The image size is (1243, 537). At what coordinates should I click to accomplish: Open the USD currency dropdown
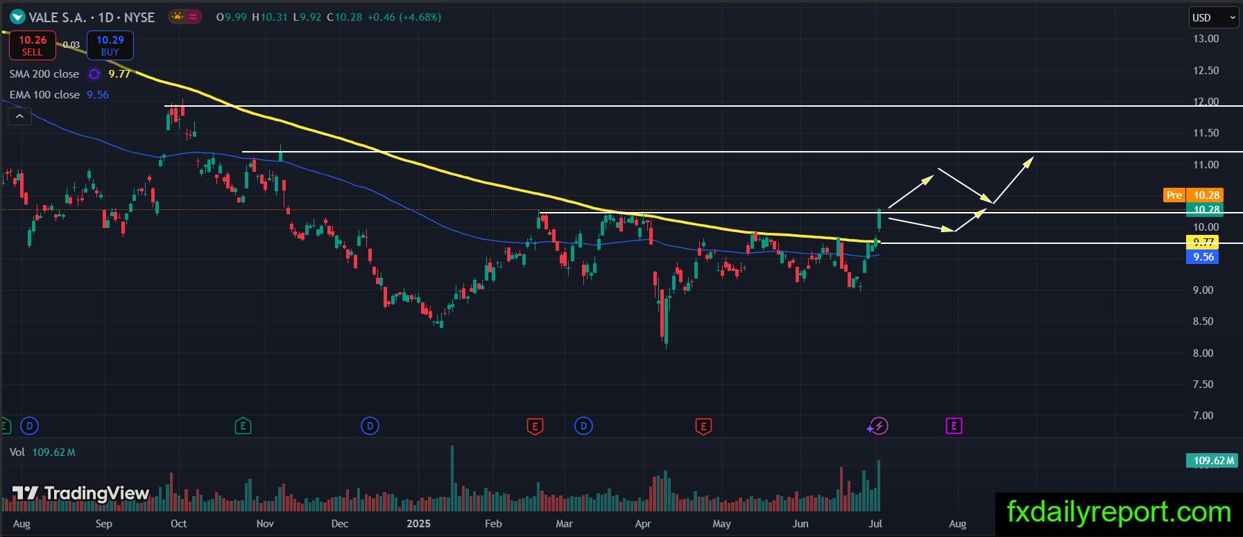coord(1214,18)
